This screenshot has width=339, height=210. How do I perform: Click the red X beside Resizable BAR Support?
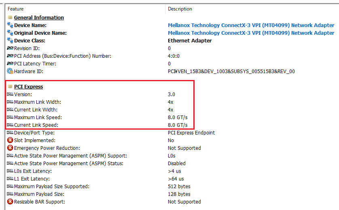click(x=10, y=202)
